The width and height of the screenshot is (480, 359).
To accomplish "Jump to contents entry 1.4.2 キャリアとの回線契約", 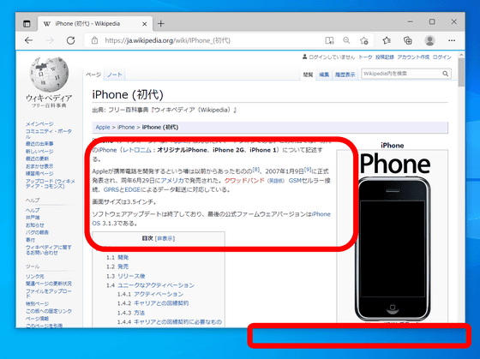I will point(153,303).
